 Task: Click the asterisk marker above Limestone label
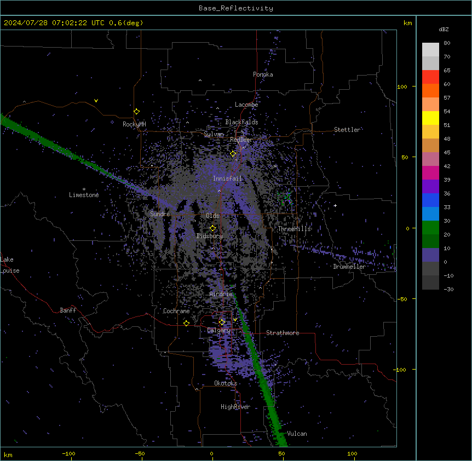pyautogui.click(x=84, y=189)
